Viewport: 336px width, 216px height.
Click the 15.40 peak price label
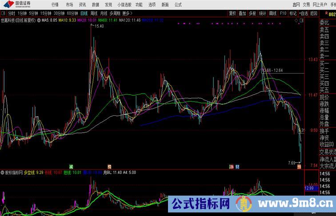[x=99, y=27]
